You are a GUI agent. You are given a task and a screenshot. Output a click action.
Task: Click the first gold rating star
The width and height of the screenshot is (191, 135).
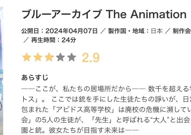[26, 57]
